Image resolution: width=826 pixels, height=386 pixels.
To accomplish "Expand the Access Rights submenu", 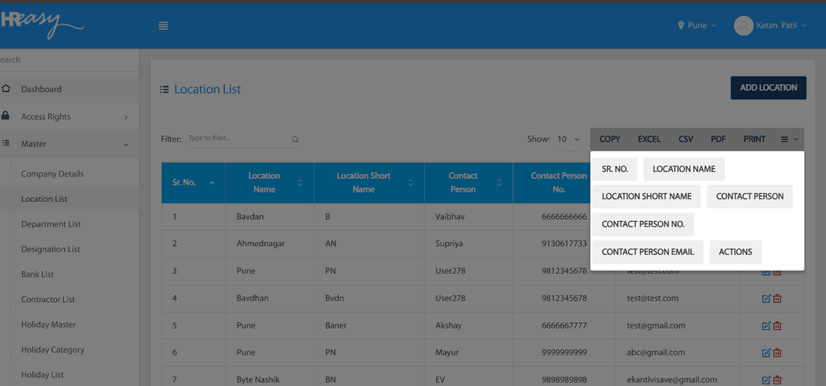I will click(x=126, y=117).
